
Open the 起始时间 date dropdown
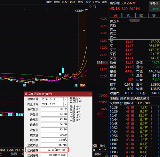click(x=65, y=99)
